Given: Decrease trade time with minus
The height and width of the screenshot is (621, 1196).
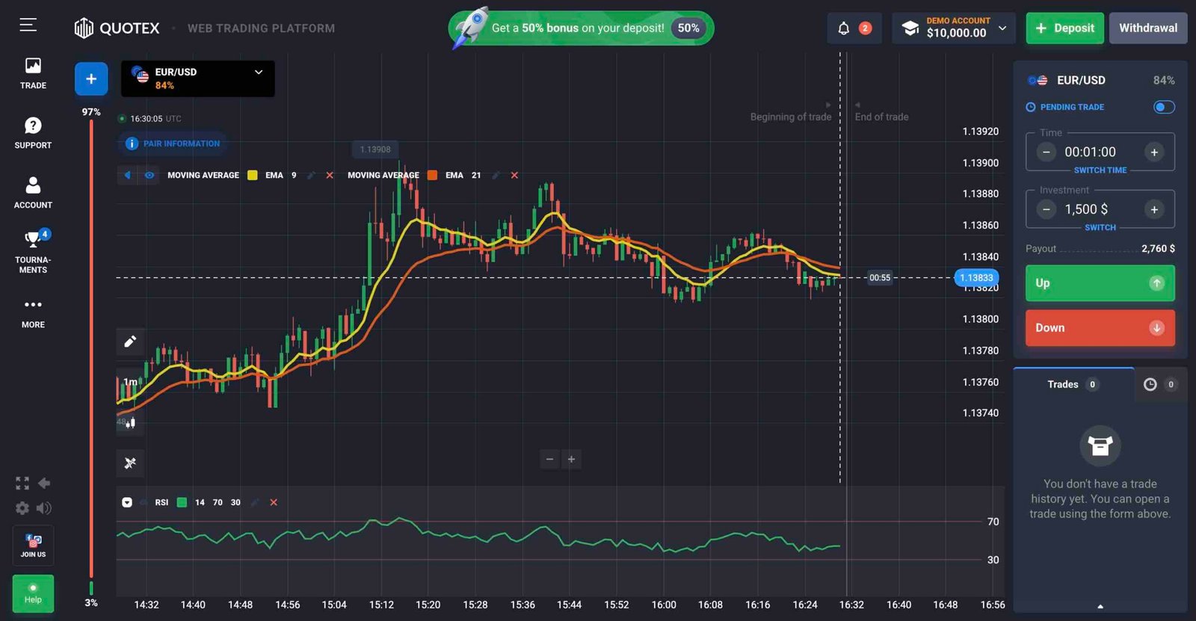Looking at the screenshot, I should click(1046, 152).
